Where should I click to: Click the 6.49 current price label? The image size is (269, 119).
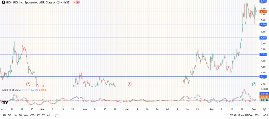[263, 12]
